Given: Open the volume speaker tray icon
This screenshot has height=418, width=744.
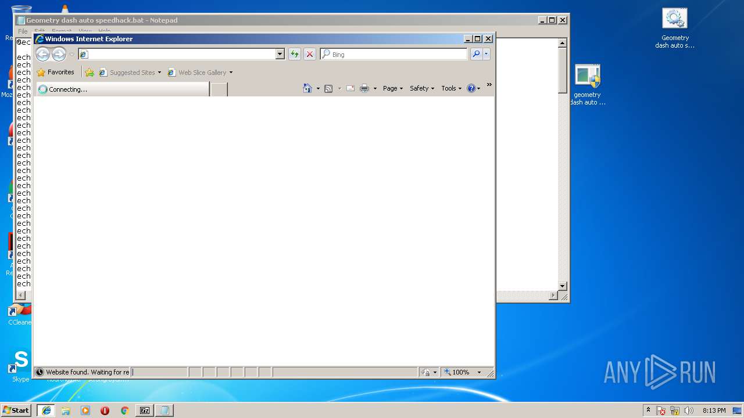Looking at the screenshot, I should point(689,410).
